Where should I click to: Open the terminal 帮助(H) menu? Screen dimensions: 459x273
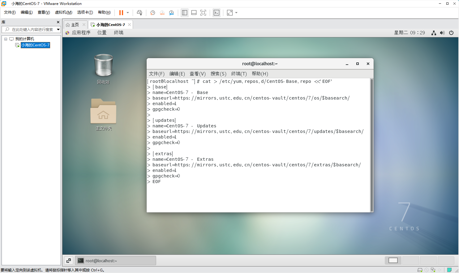260,74
